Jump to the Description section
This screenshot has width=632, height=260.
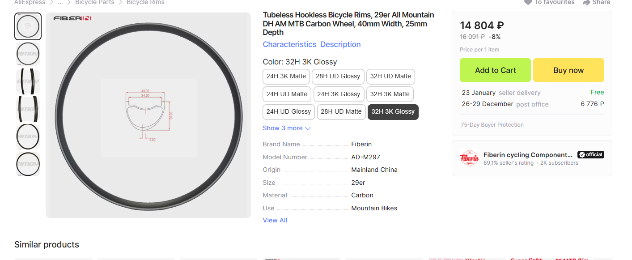pos(340,44)
